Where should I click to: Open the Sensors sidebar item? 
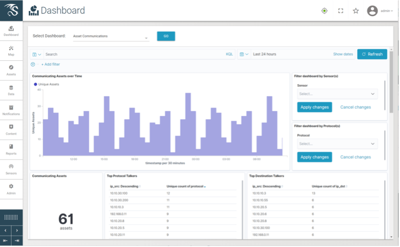pos(11,169)
